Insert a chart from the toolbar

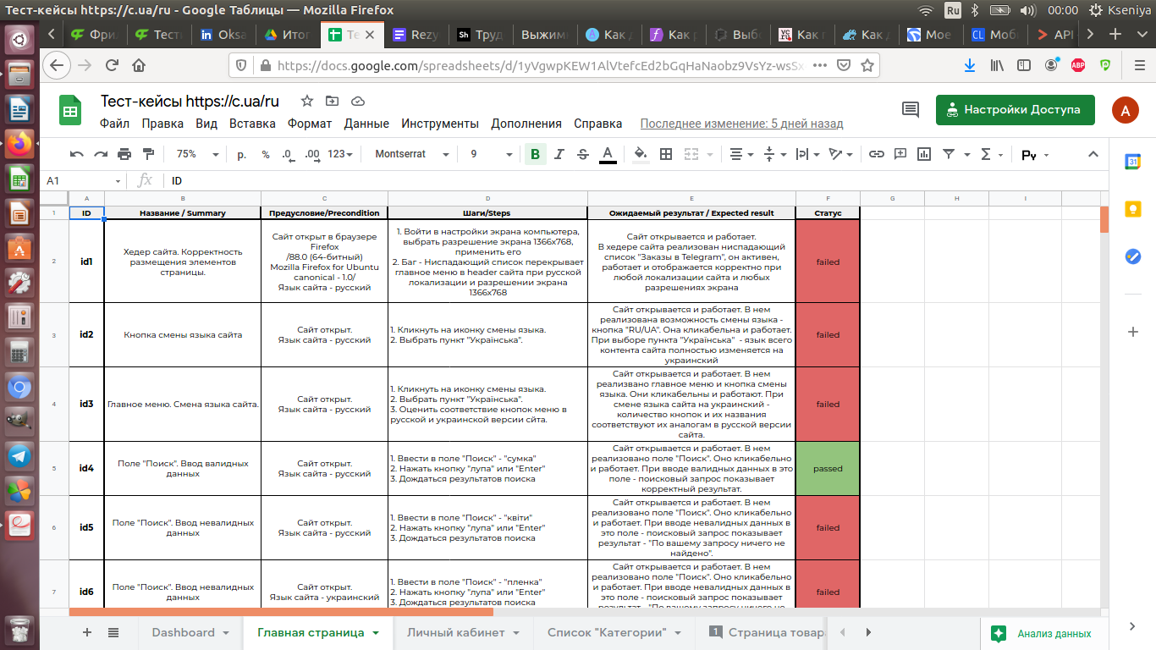[x=923, y=154]
